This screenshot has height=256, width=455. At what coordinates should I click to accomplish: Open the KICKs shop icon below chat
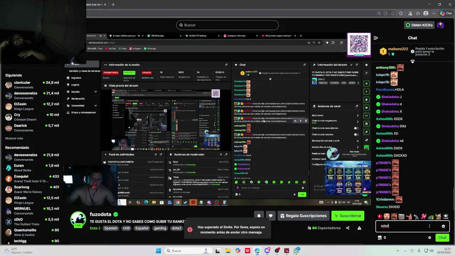379,238
